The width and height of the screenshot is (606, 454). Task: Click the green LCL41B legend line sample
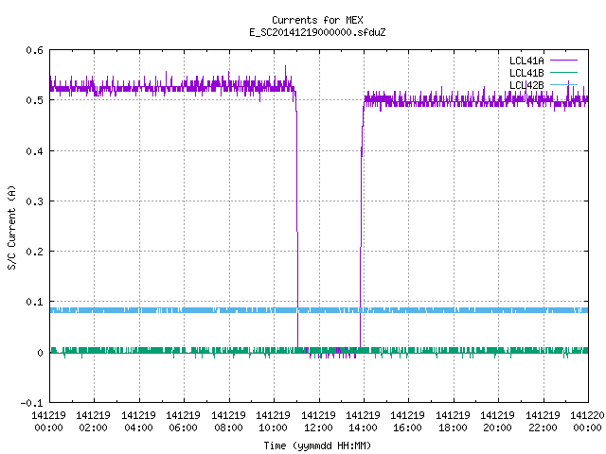tap(563, 72)
